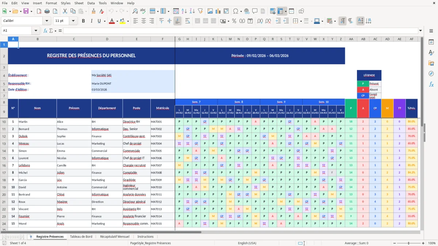Image resolution: width=438 pixels, height=246 pixels.
Task: Launch Clone Formatting tool
Action: [93, 11]
